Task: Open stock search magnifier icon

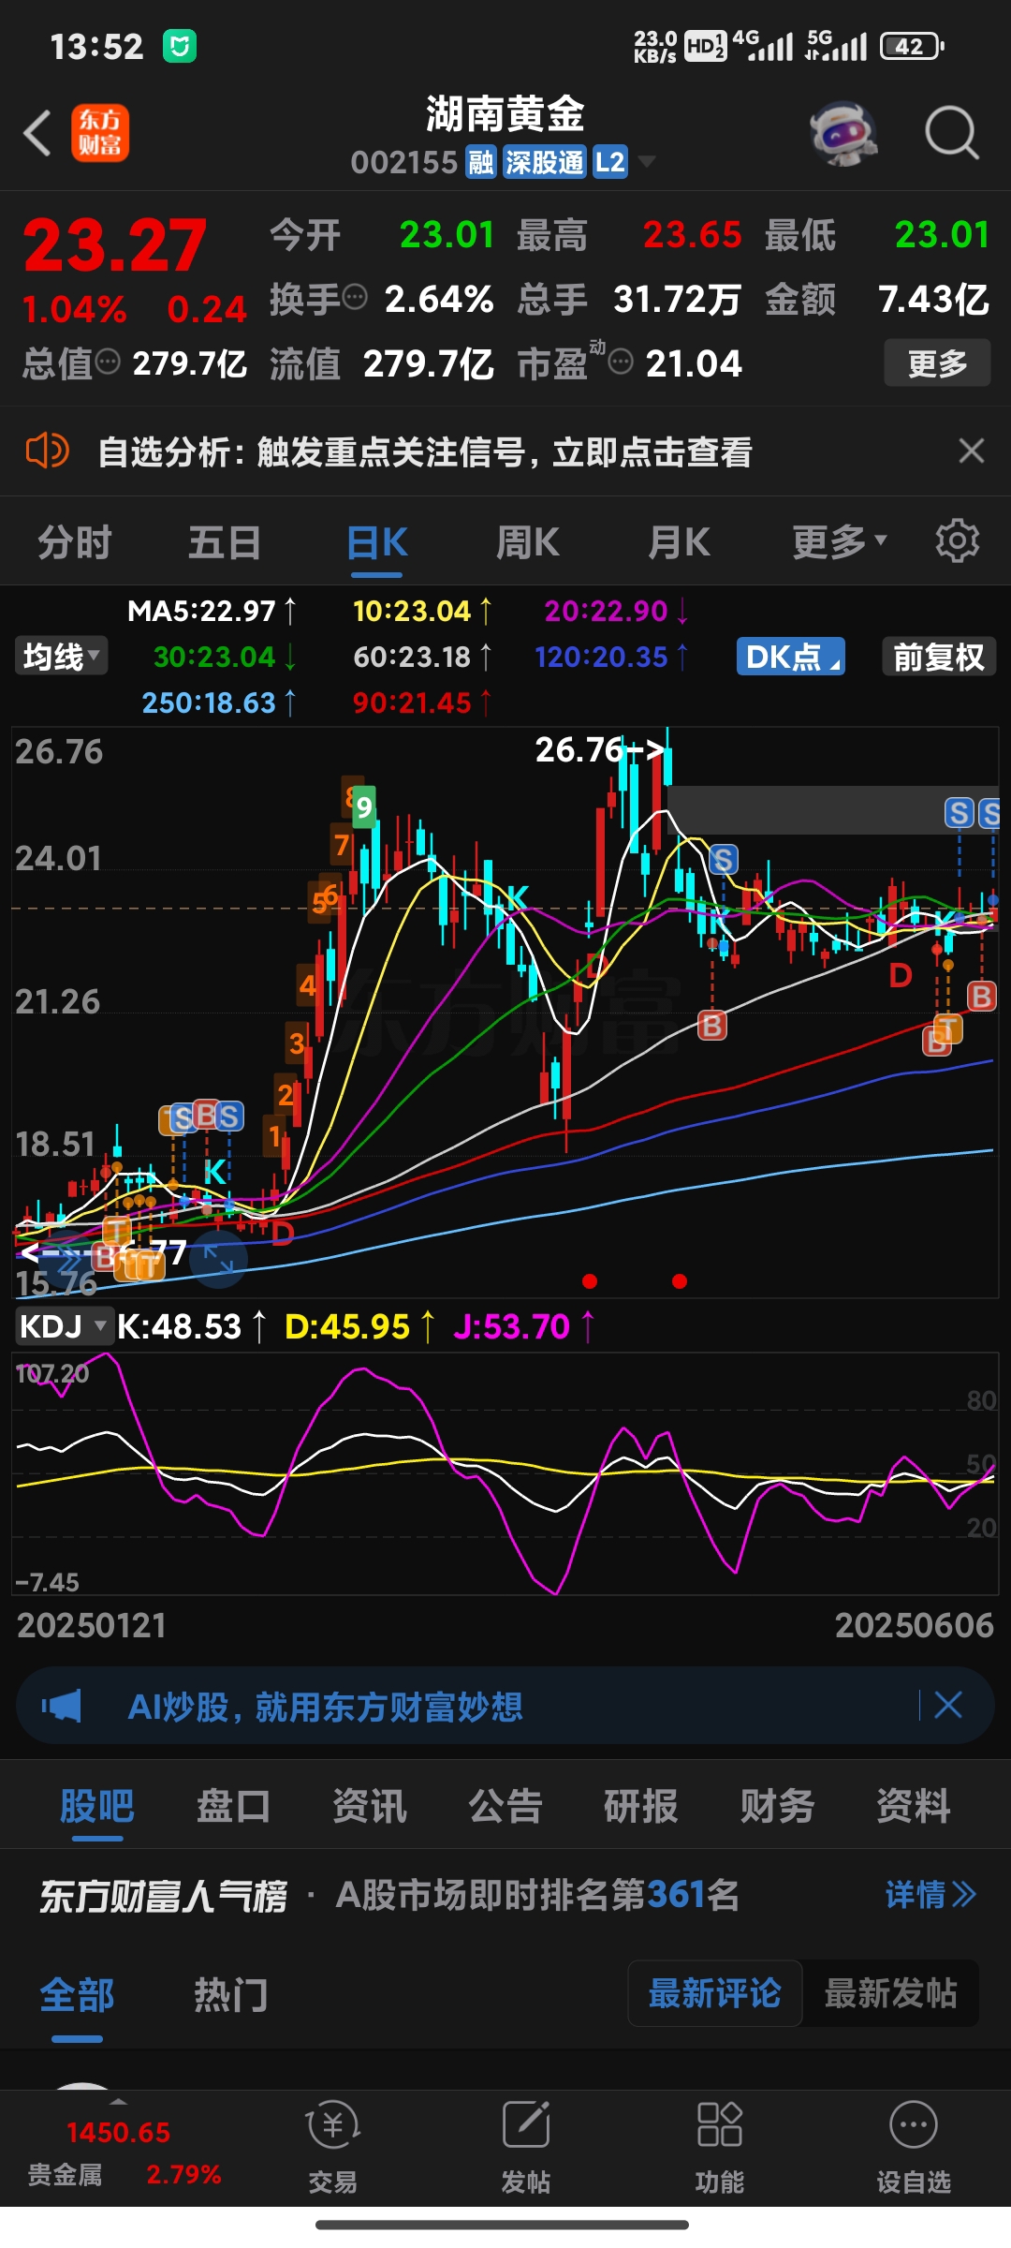Action: (x=952, y=133)
